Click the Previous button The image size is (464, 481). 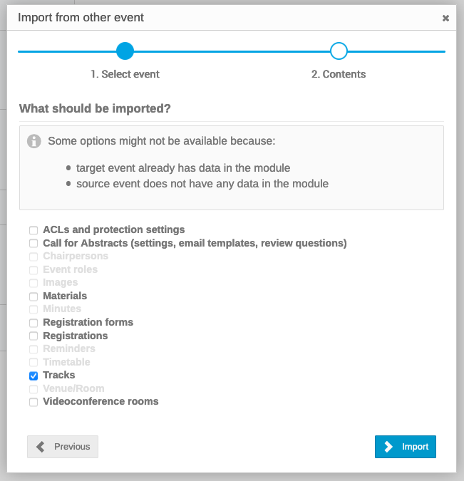tap(63, 447)
